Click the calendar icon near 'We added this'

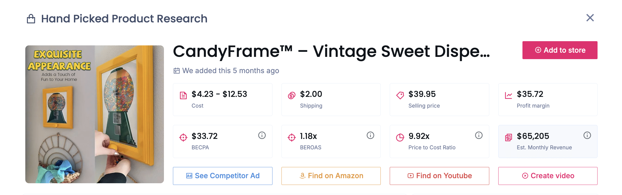176,71
